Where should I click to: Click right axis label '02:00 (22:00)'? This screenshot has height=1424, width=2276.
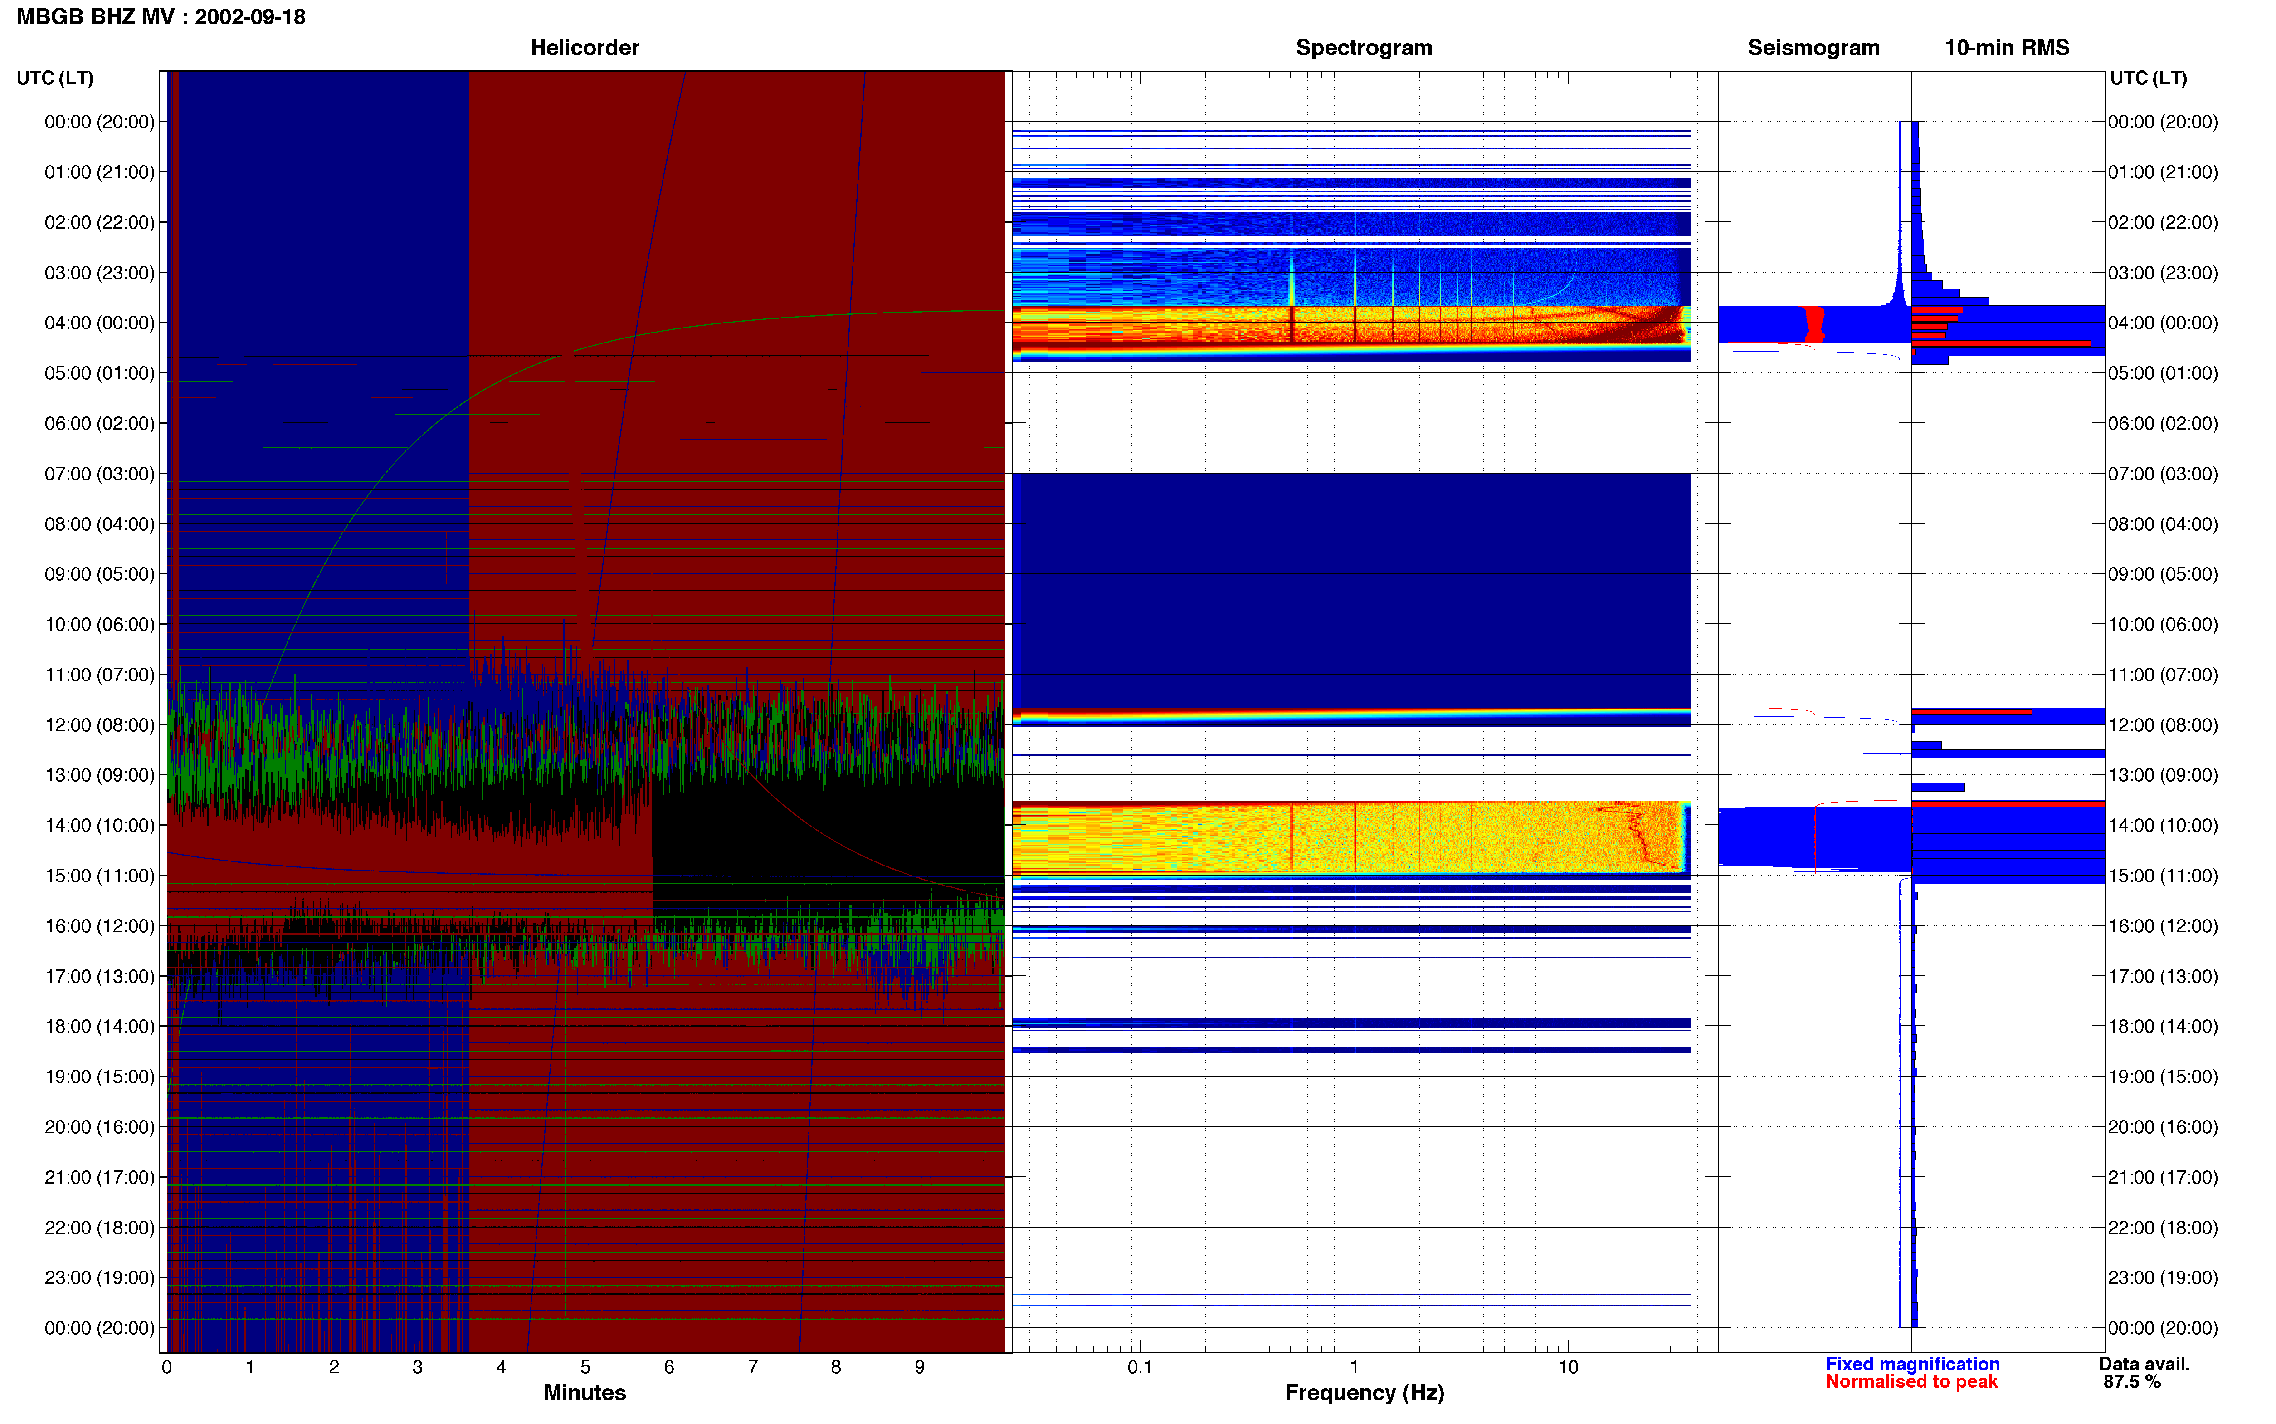pos(2163,222)
